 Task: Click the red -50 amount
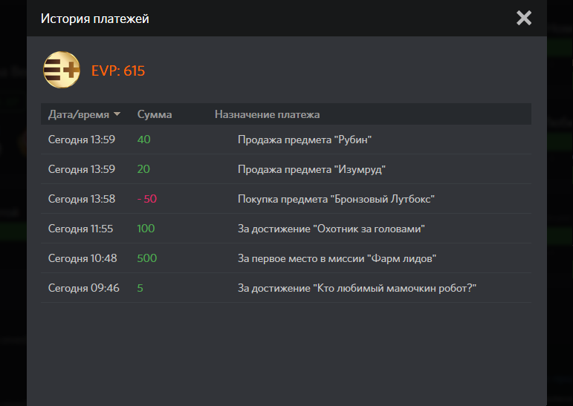click(x=147, y=199)
